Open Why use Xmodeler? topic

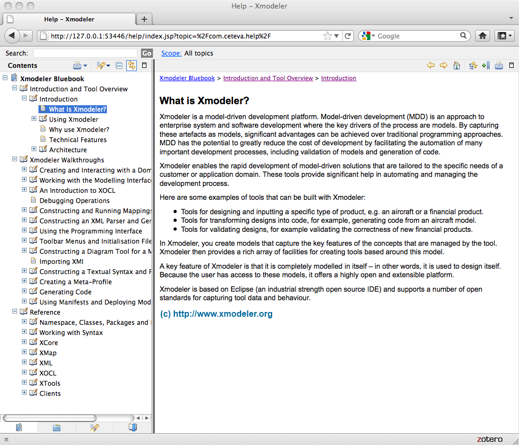pos(79,130)
